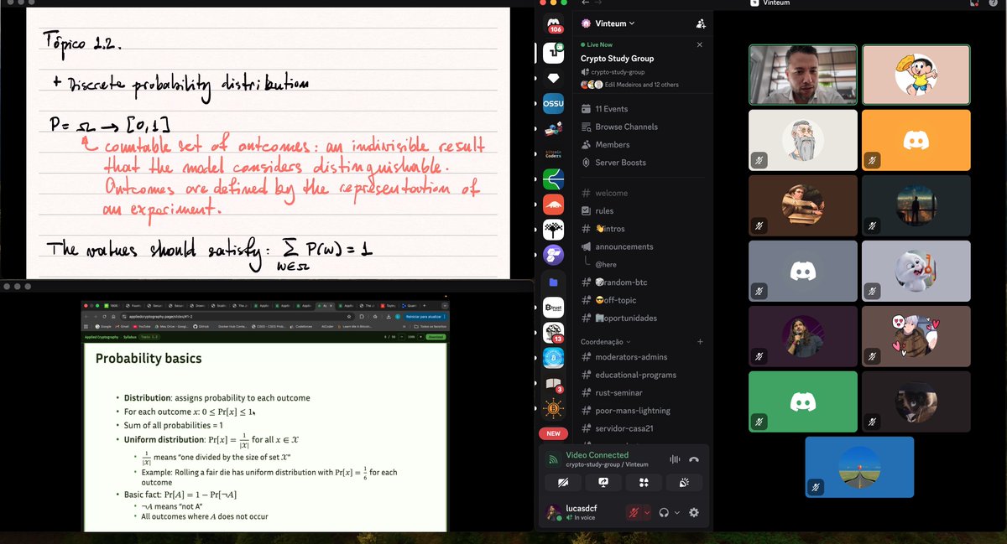
Task: Open the rust-seminar channel
Action: [643, 392]
